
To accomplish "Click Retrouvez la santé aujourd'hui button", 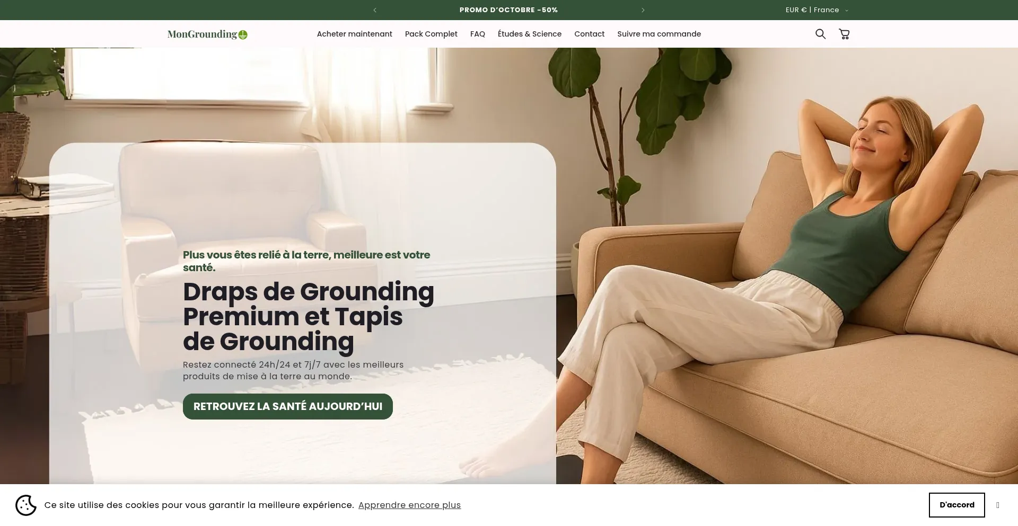I will (x=288, y=406).
